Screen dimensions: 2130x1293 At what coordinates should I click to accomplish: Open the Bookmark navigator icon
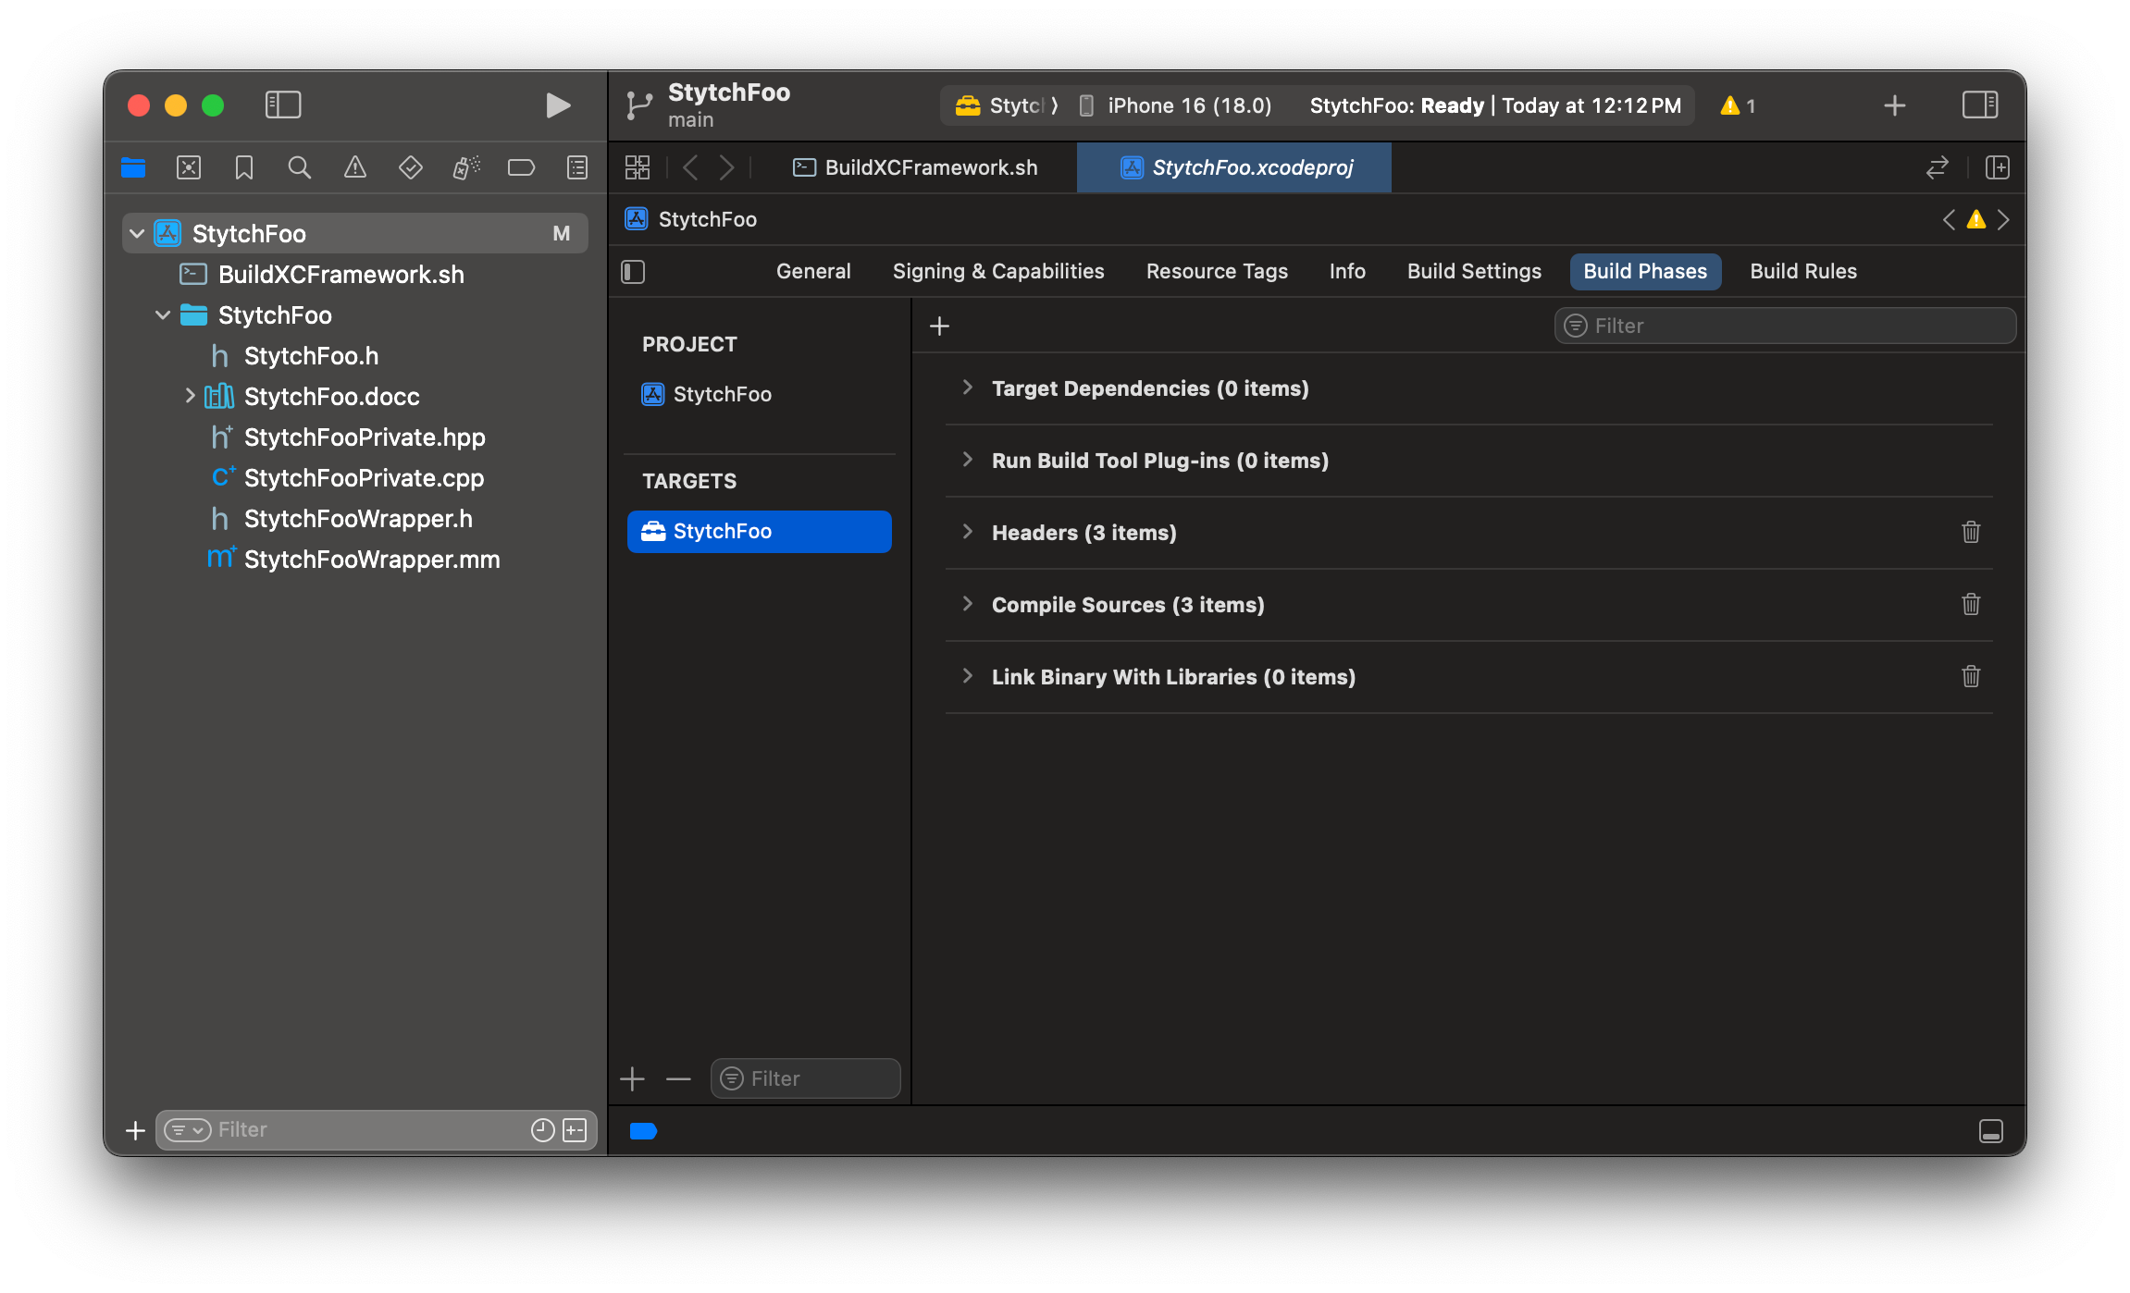pyautogui.click(x=244, y=167)
